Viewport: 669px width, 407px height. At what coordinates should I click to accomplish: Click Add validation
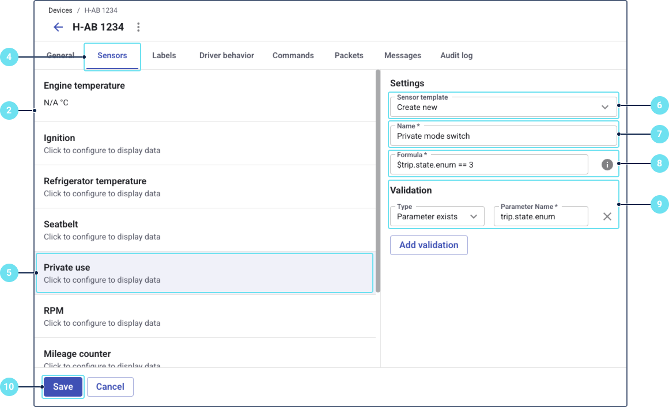click(x=429, y=245)
